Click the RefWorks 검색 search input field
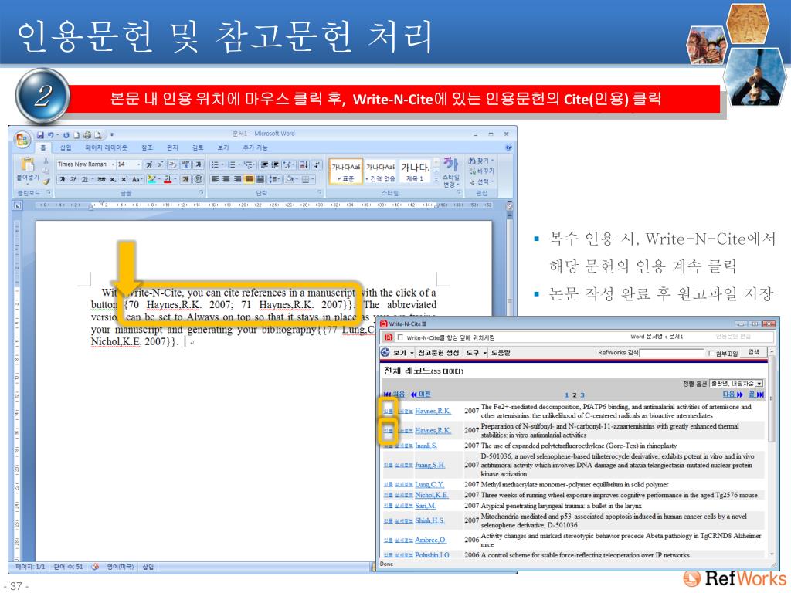This screenshot has width=791, height=593. (671, 353)
